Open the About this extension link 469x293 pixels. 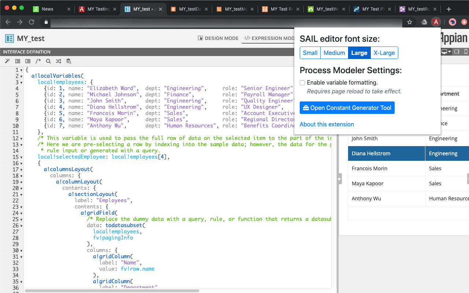[326, 124]
